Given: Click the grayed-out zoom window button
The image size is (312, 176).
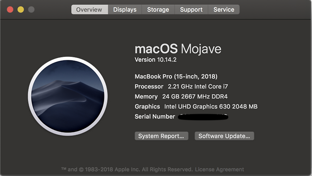Looking at the screenshot, I should click(x=31, y=9).
